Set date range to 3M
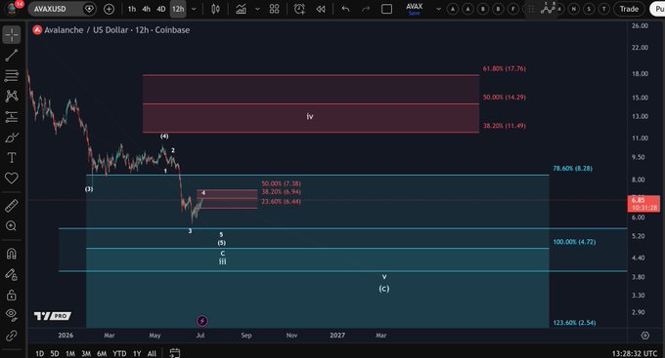Image resolution: width=665 pixels, height=358 pixels. [86, 353]
